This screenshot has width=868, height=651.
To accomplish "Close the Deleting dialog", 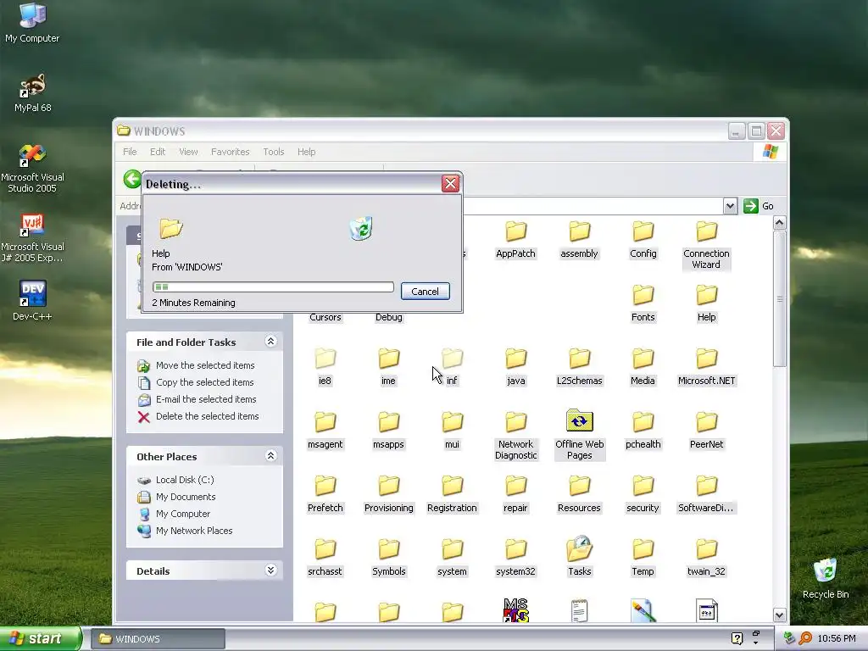I will coord(450,183).
